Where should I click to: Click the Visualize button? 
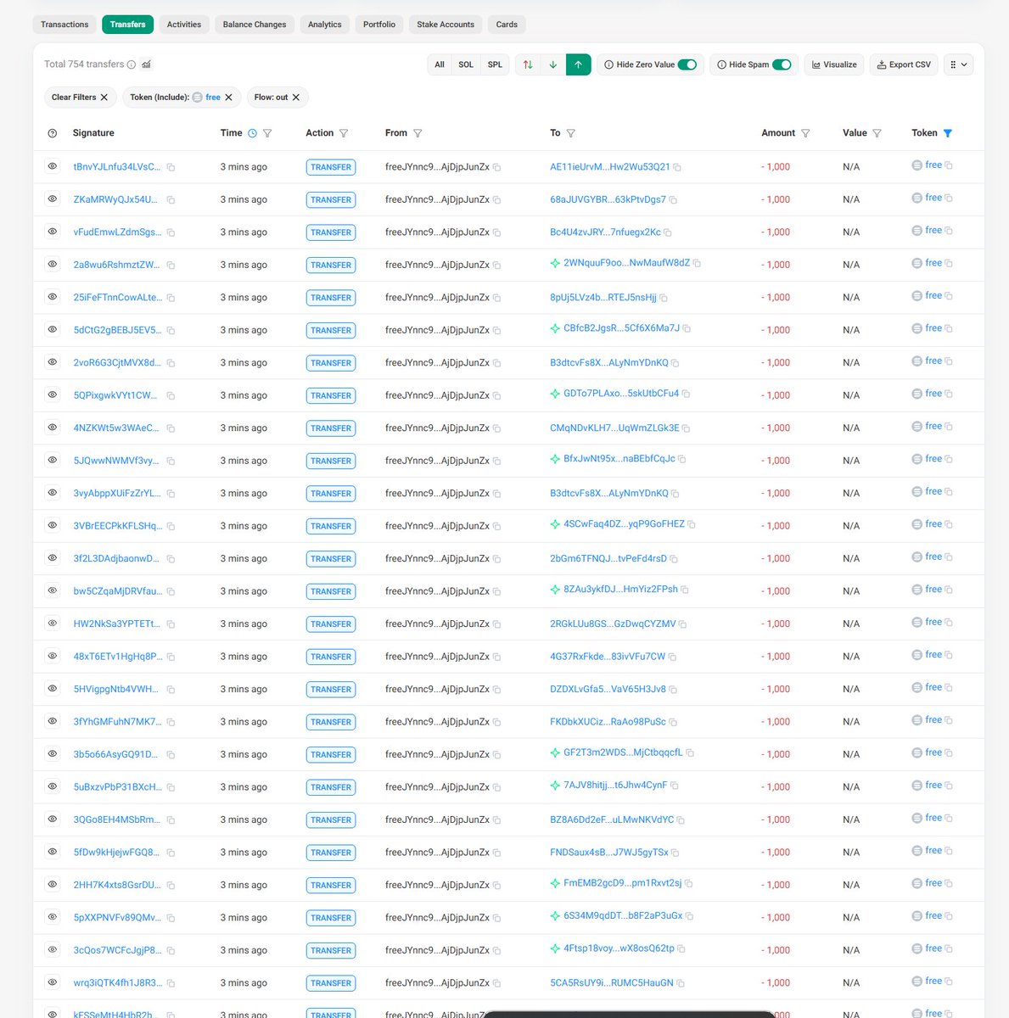point(834,64)
